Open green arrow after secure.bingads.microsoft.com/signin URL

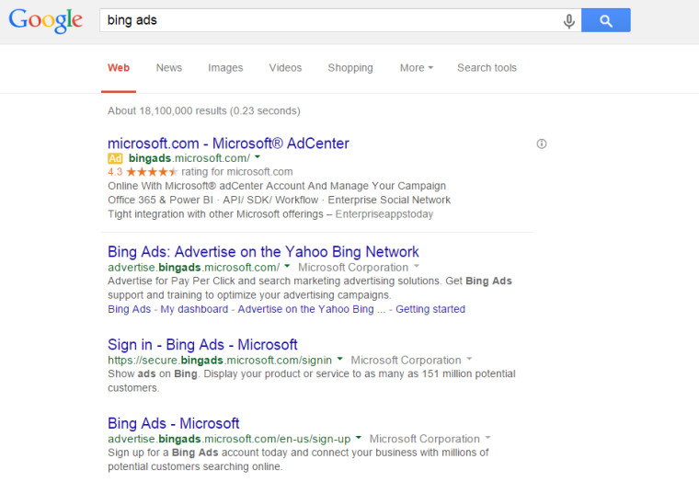coord(340,360)
